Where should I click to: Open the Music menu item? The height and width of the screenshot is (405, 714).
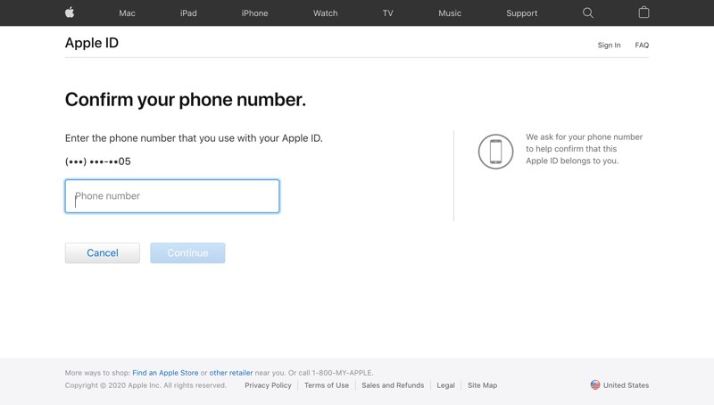click(450, 13)
